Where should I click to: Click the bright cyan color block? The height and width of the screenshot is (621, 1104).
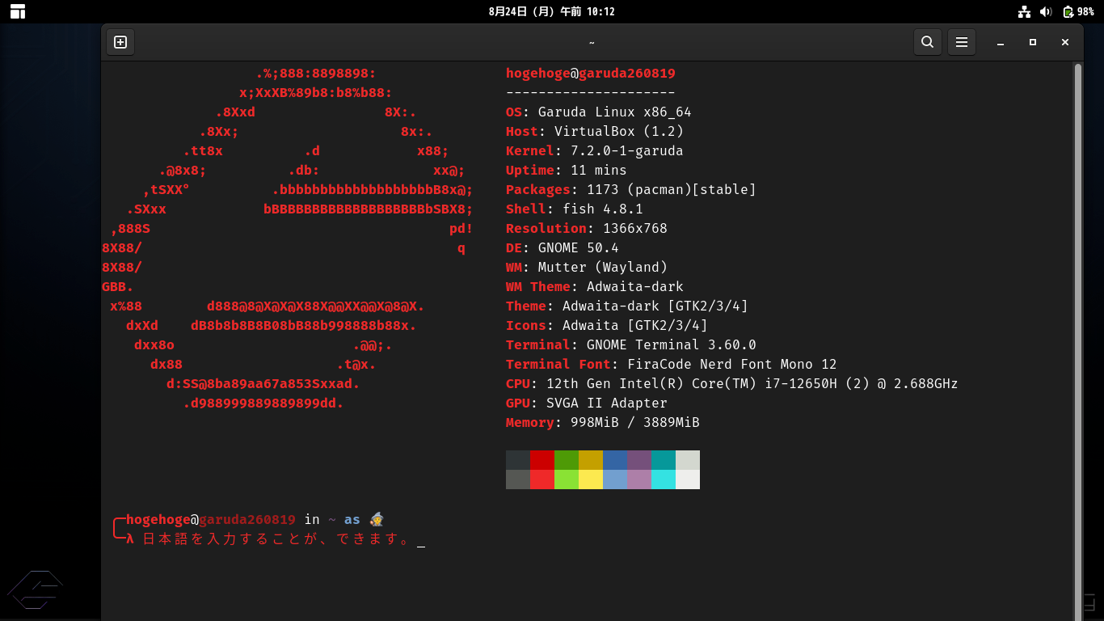[x=664, y=479]
